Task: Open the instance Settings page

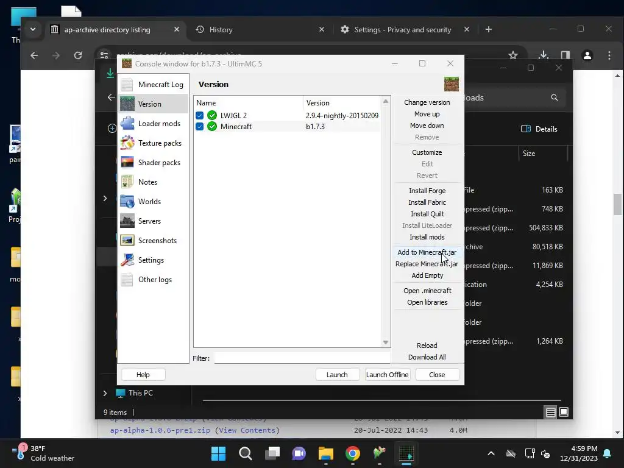Action: [153, 260]
